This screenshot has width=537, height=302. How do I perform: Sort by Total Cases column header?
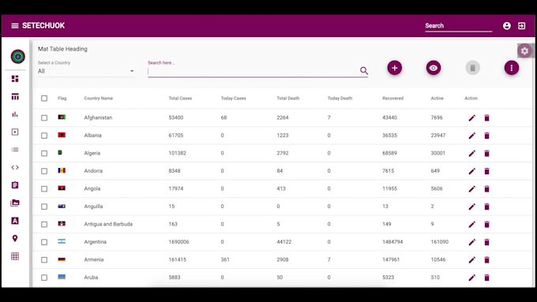click(180, 99)
